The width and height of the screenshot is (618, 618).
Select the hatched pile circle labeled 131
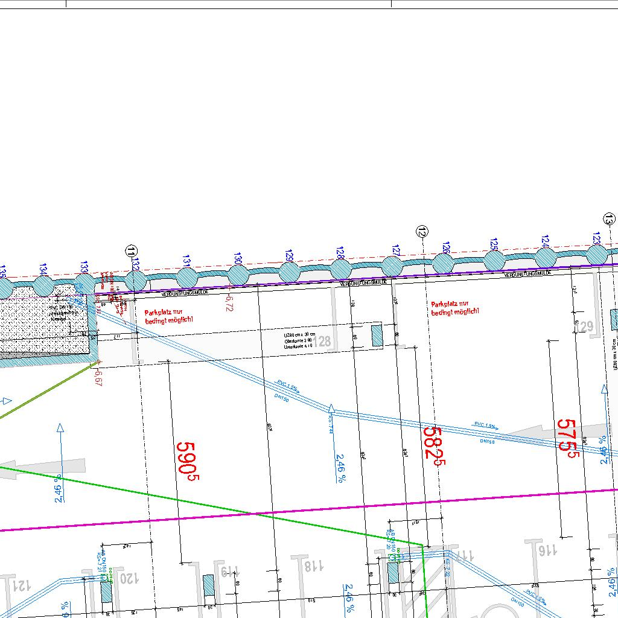[187, 278]
